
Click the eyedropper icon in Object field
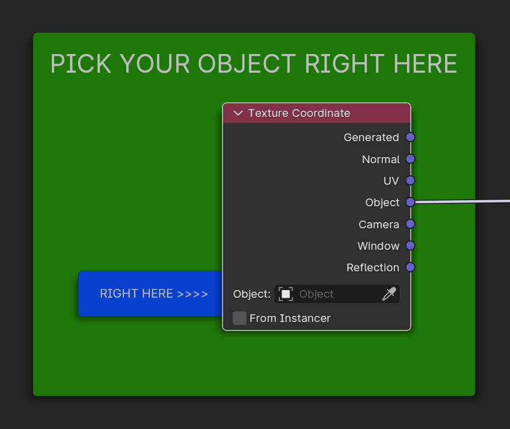click(x=389, y=294)
